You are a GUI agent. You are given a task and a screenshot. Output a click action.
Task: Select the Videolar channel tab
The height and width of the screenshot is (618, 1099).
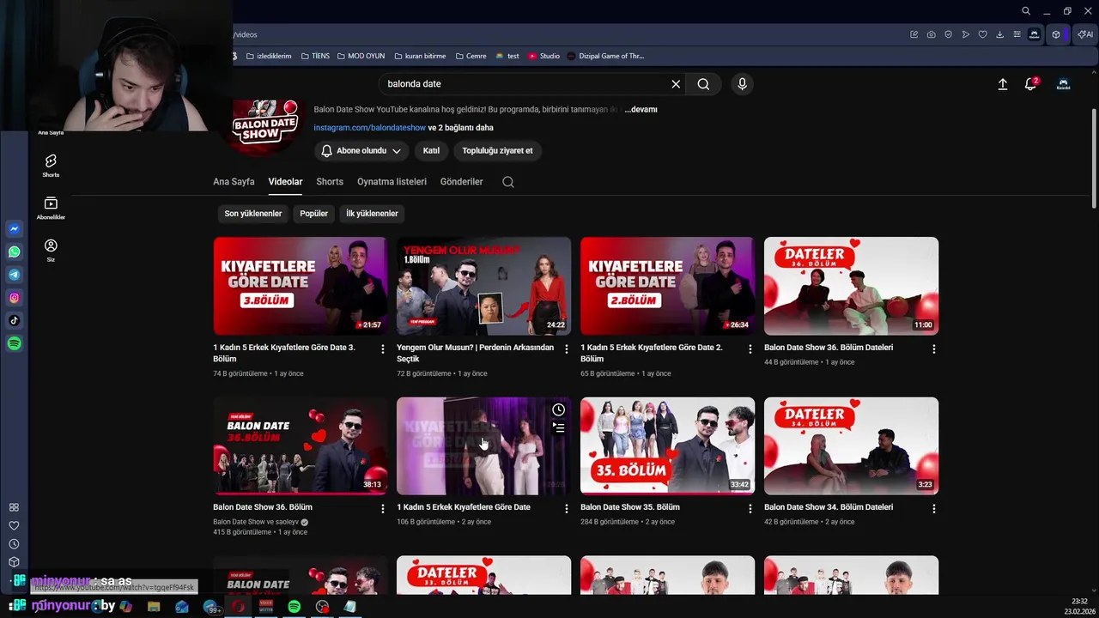[x=285, y=182]
